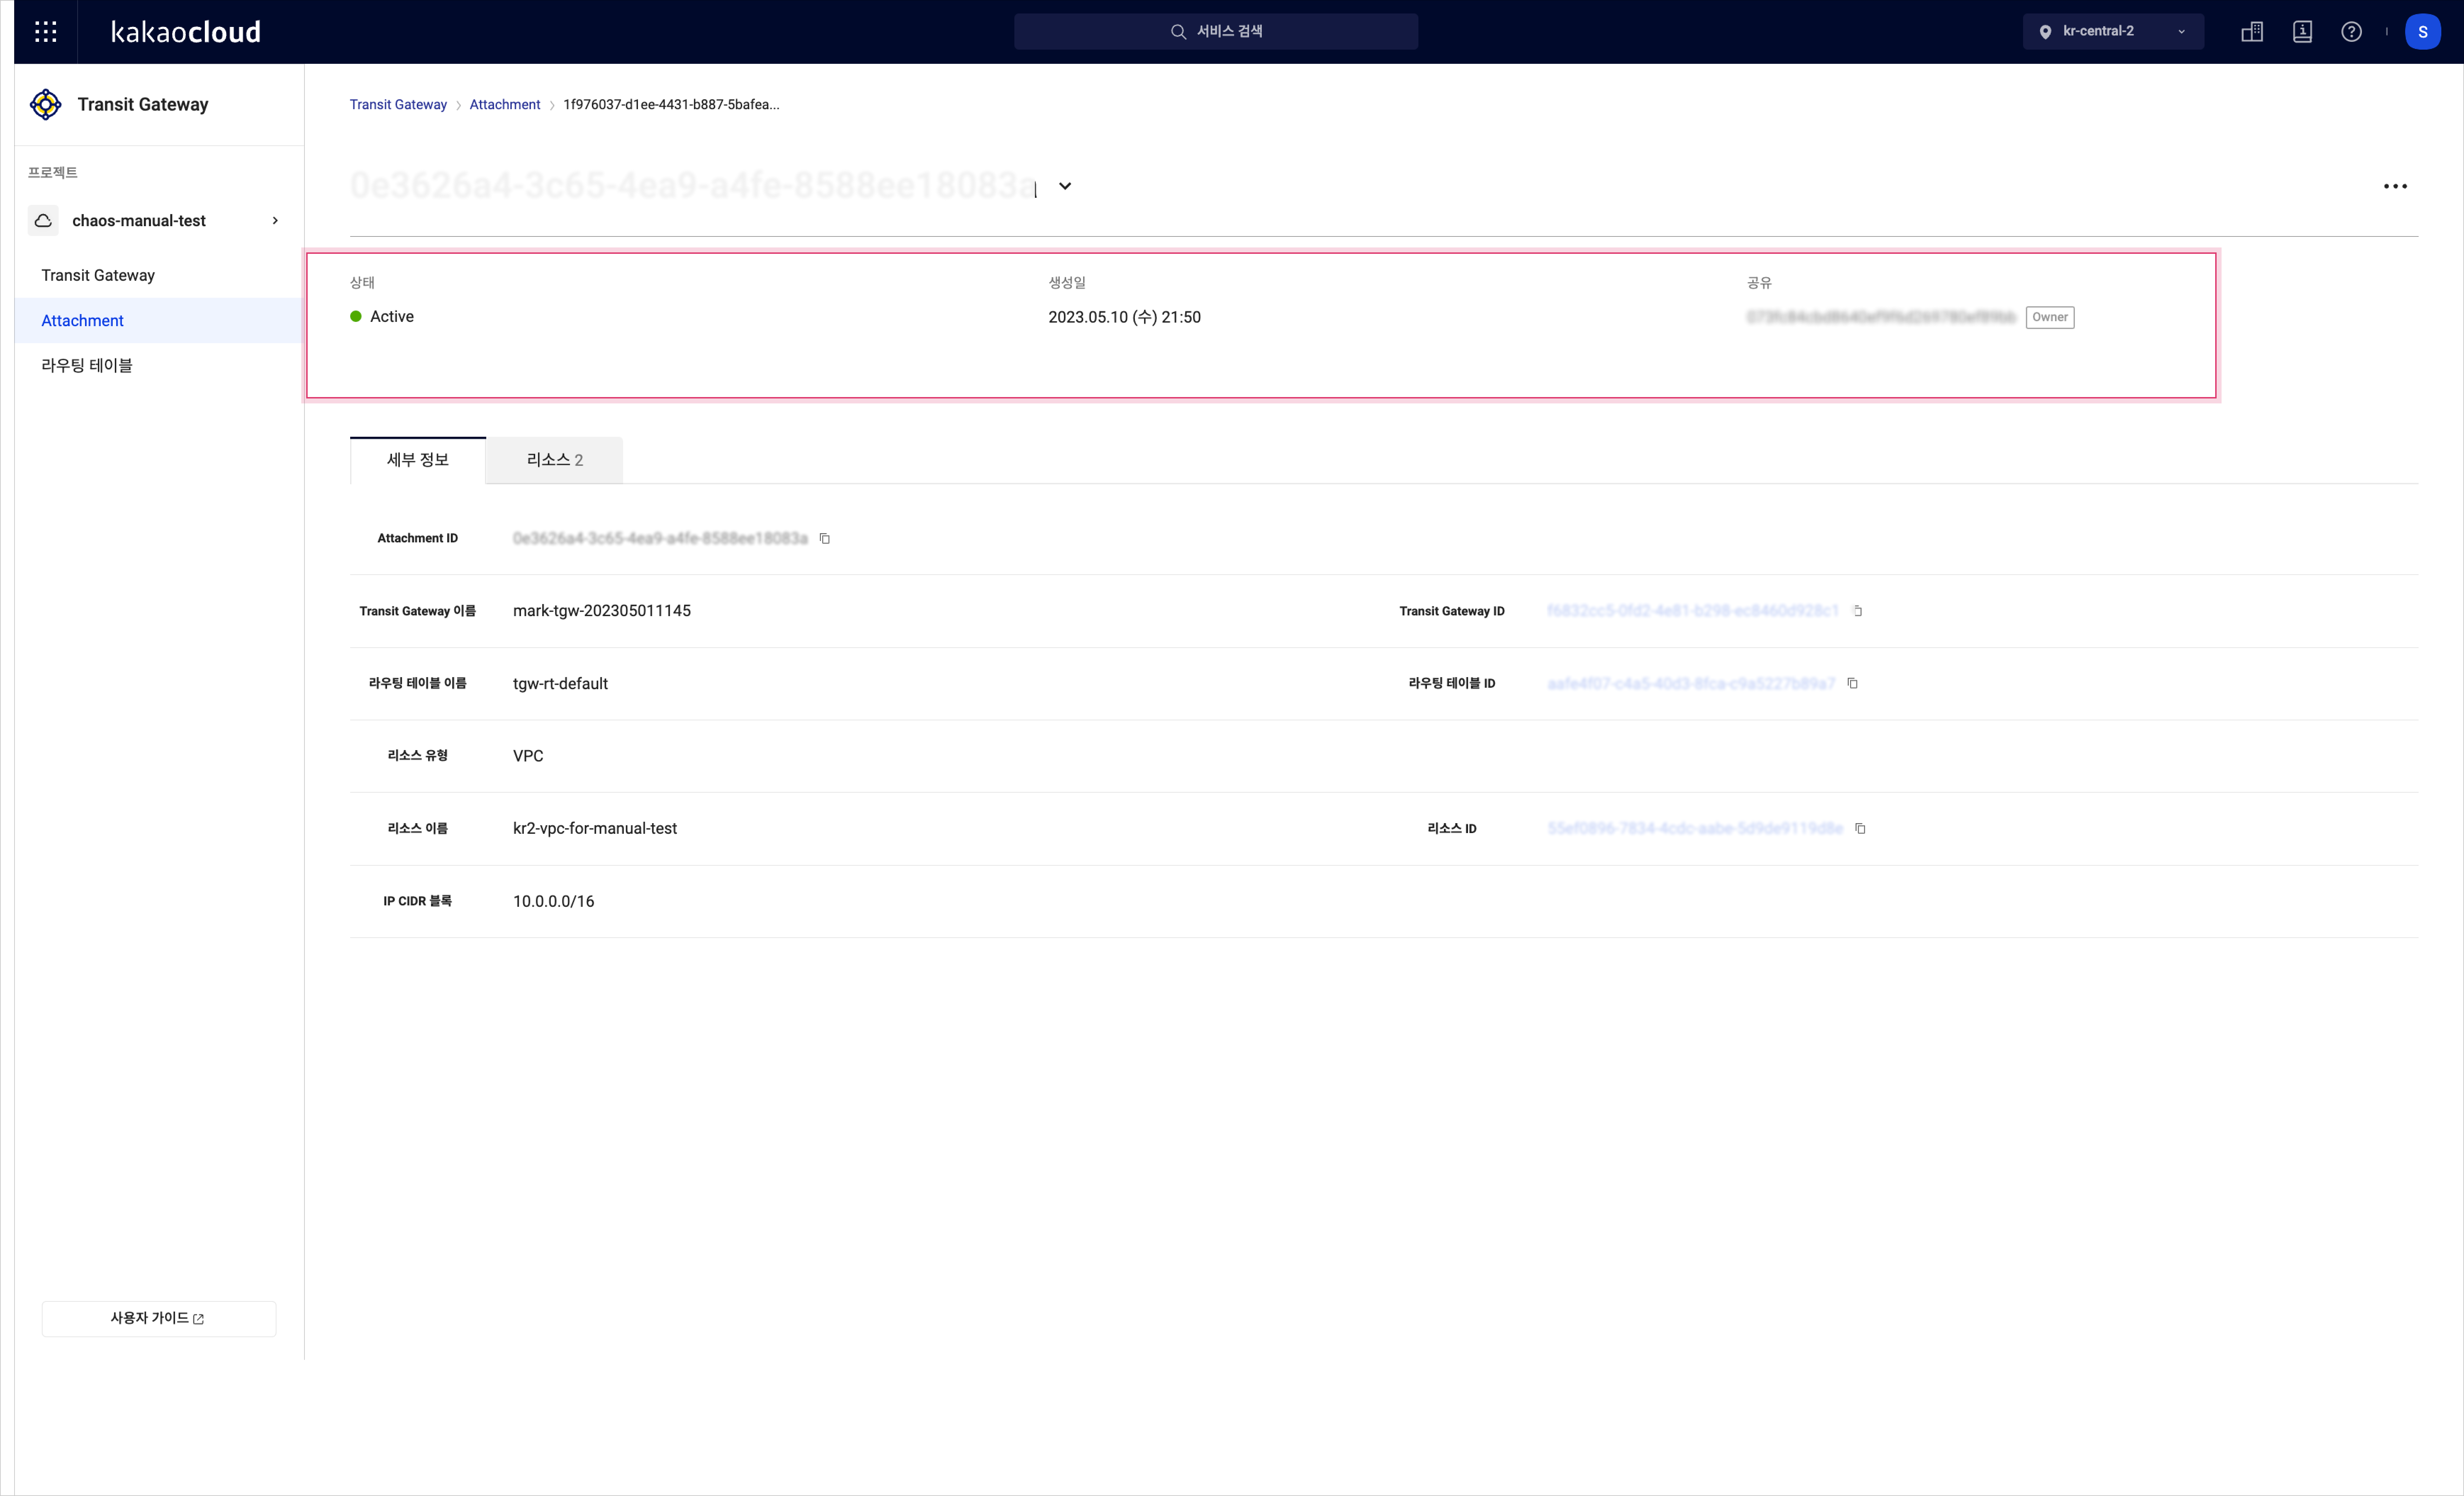The height and width of the screenshot is (1496, 2464).
Task: Expand the attachment title dropdown chevron
Action: coord(1065,186)
